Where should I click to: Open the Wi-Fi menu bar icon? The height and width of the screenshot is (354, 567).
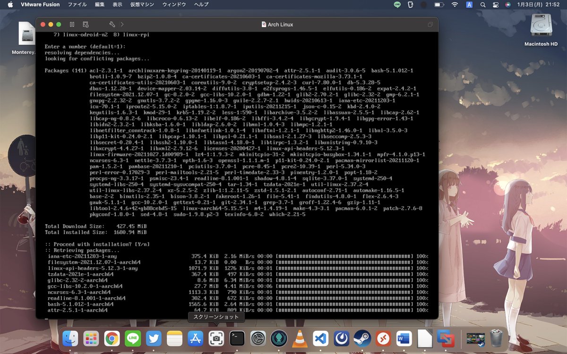455,5
